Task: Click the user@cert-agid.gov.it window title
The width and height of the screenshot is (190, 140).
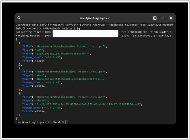Action: pyautogui.click(x=95, y=18)
